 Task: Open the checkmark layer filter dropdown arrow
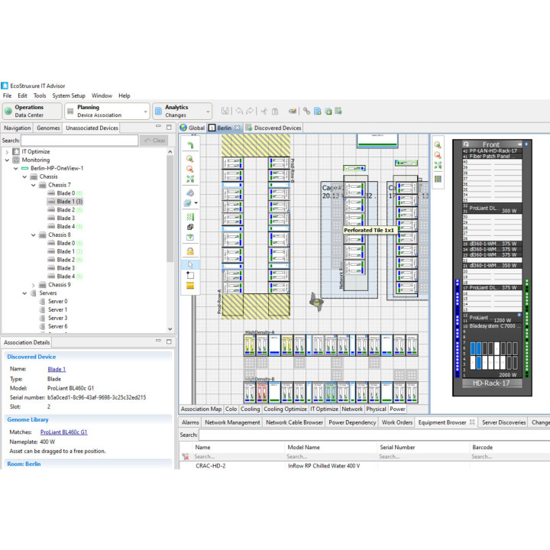[x=196, y=202]
